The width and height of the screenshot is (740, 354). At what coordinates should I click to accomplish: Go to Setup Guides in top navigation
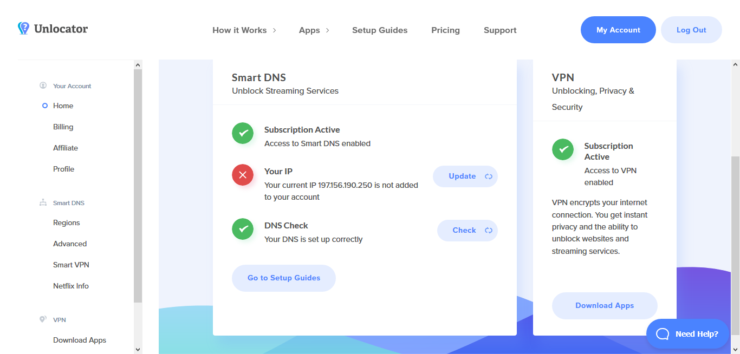pyautogui.click(x=380, y=30)
